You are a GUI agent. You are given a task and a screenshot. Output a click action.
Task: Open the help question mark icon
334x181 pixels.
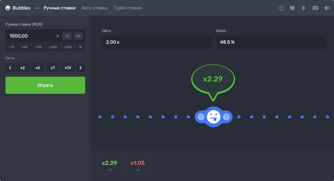pos(281,8)
